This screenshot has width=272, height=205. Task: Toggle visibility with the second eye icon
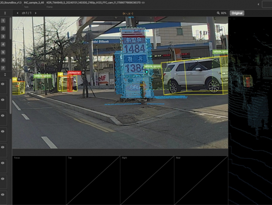(3, 100)
